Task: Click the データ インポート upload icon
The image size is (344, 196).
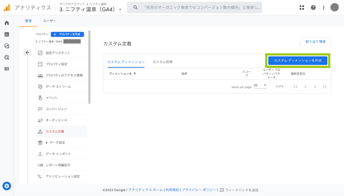Action: tap(40, 154)
